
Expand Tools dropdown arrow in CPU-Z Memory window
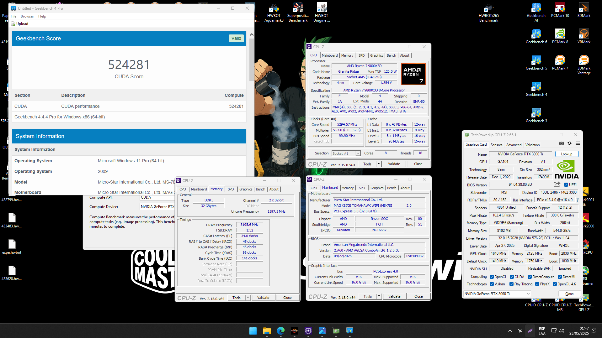click(x=248, y=298)
